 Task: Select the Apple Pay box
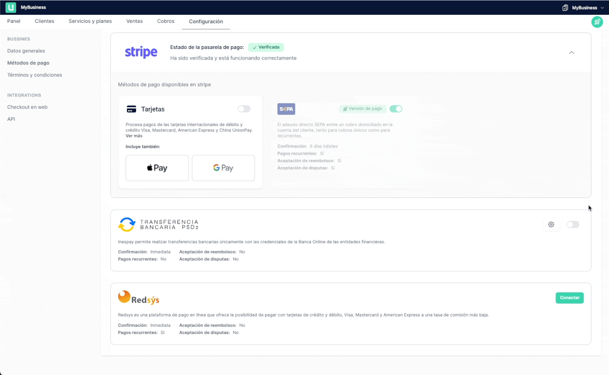click(x=157, y=168)
